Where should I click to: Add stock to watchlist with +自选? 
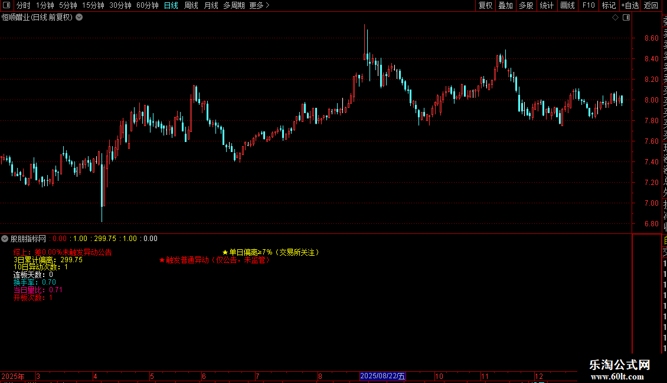630,5
